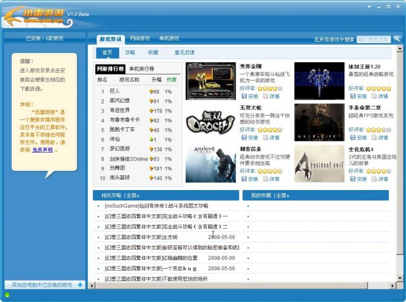This screenshot has height=302, width=406.
Task: Click the horizontal scrollbar thumb
Action: pos(231,285)
